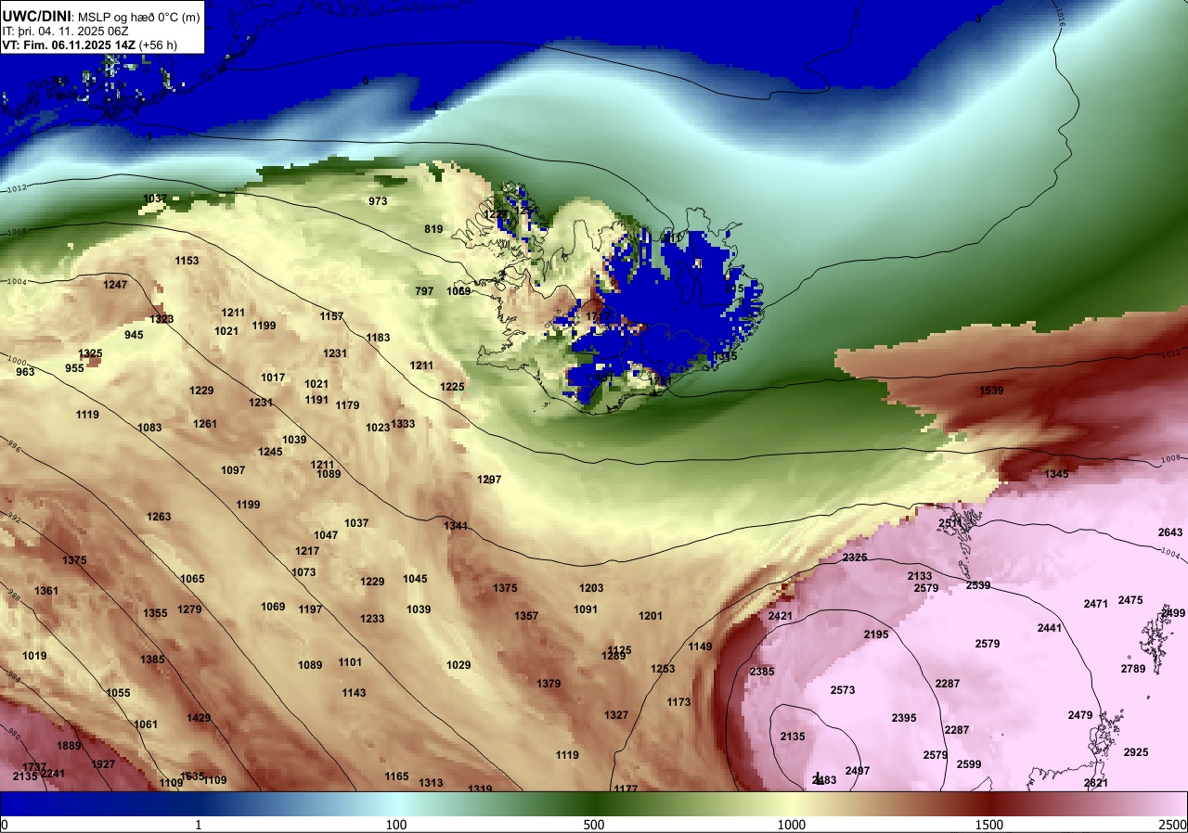Click the 'IT: þri. 04. 11. 2025 06Z' line

(64, 31)
